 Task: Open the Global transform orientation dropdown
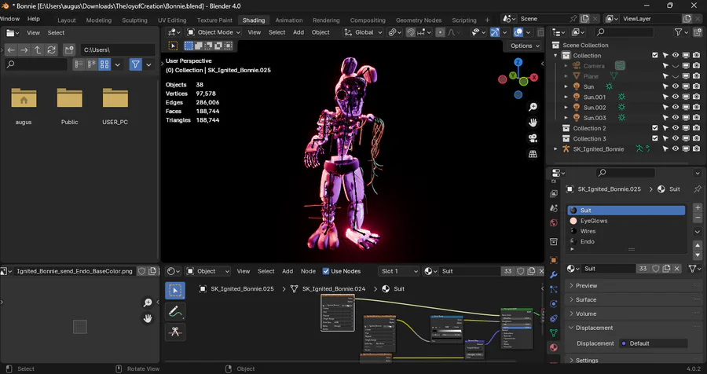tap(364, 32)
